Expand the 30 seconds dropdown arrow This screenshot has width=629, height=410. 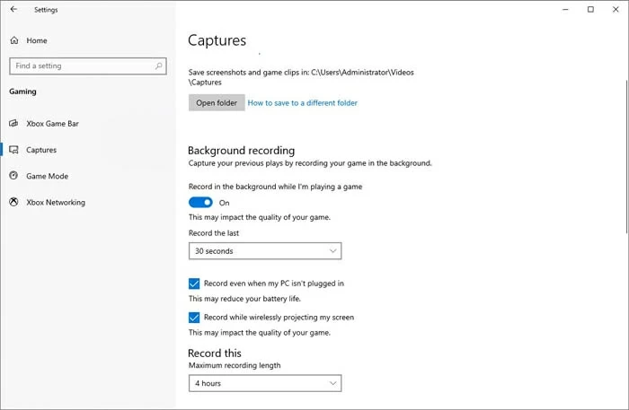click(x=333, y=251)
